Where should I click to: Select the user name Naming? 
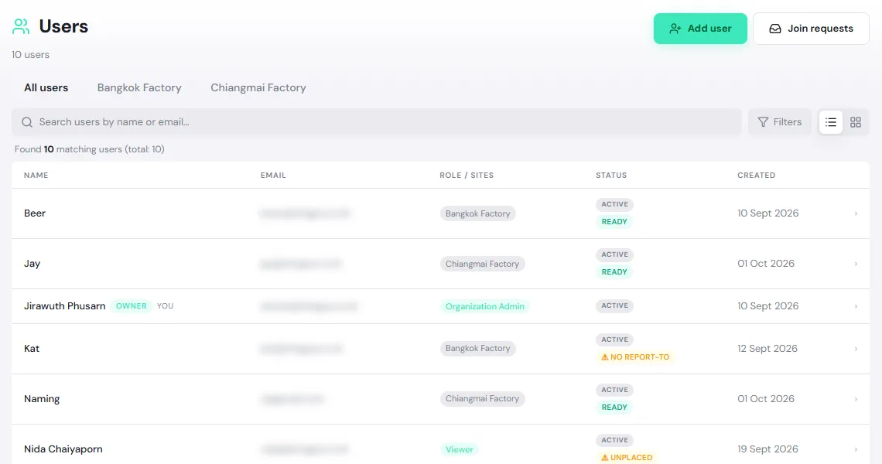[42, 399]
